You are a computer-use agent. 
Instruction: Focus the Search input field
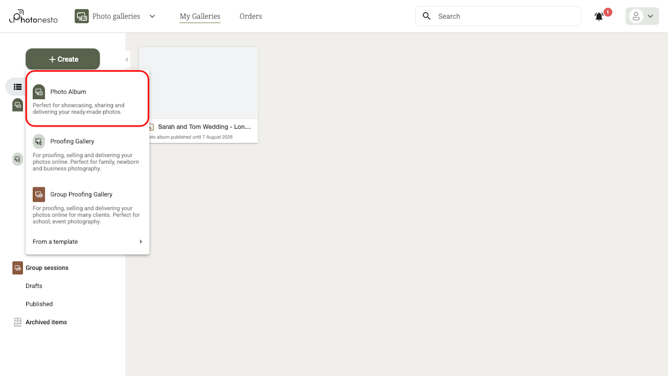[x=498, y=16]
